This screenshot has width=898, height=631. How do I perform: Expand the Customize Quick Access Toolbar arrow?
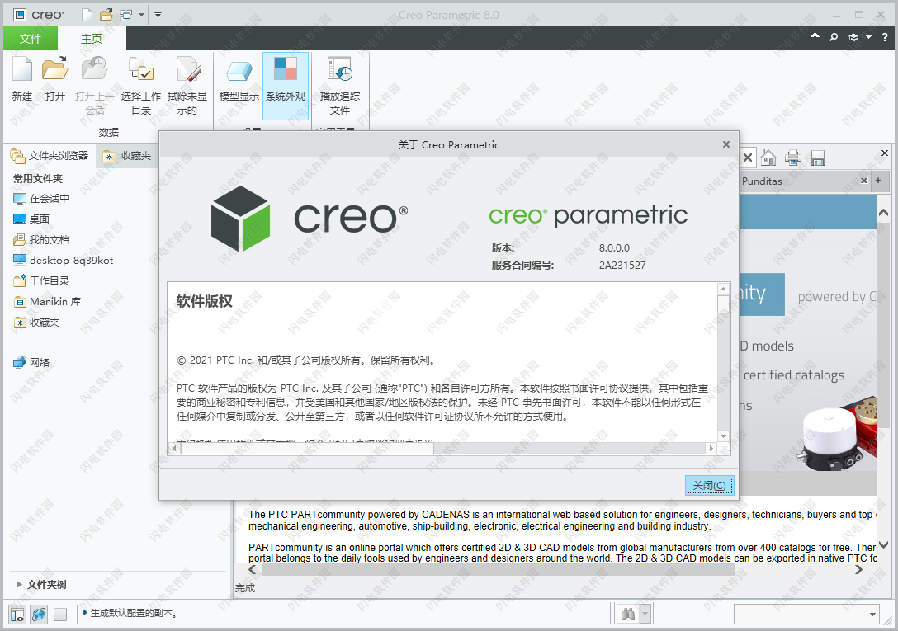[x=158, y=15]
